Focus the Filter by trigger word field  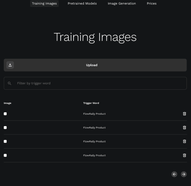click(95, 83)
